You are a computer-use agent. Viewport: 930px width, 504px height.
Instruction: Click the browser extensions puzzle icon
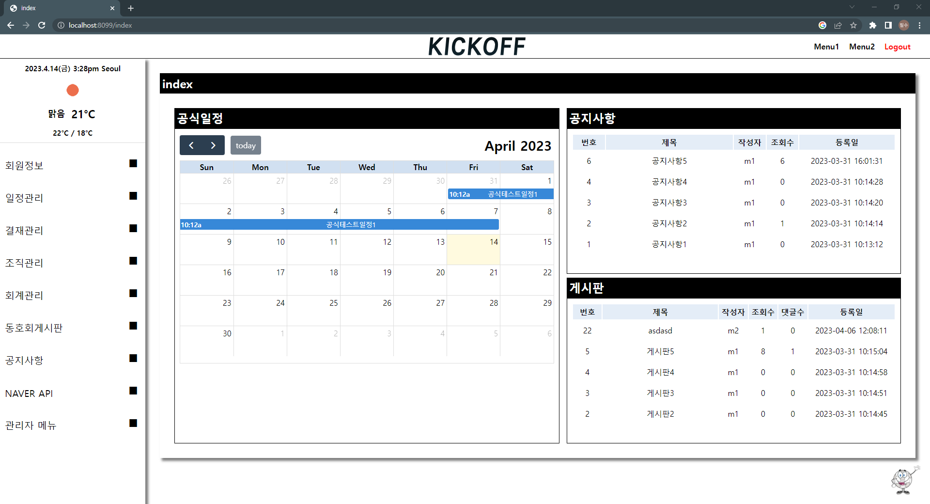pos(873,25)
